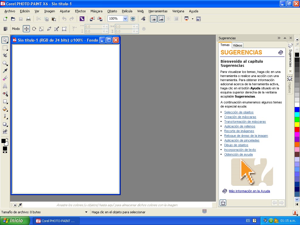Select the Object Pick tool
This screenshot has width=300, height=225.
click(4, 40)
